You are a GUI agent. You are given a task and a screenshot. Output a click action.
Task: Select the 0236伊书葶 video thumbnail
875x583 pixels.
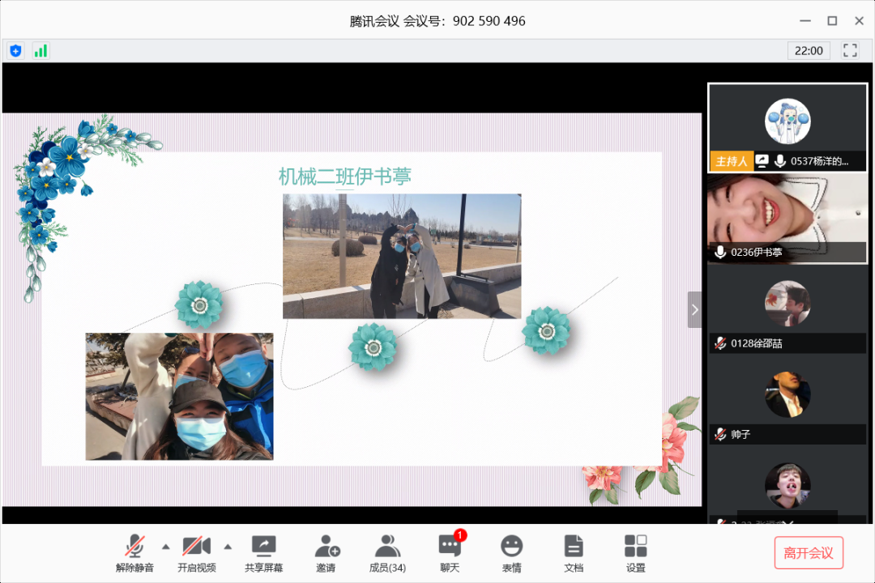pyautogui.click(x=787, y=219)
